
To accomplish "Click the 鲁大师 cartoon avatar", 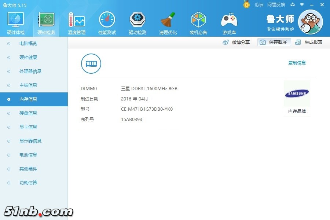I will click(x=310, y=22).
